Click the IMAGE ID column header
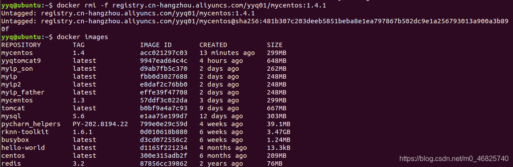 click(156, 45)
